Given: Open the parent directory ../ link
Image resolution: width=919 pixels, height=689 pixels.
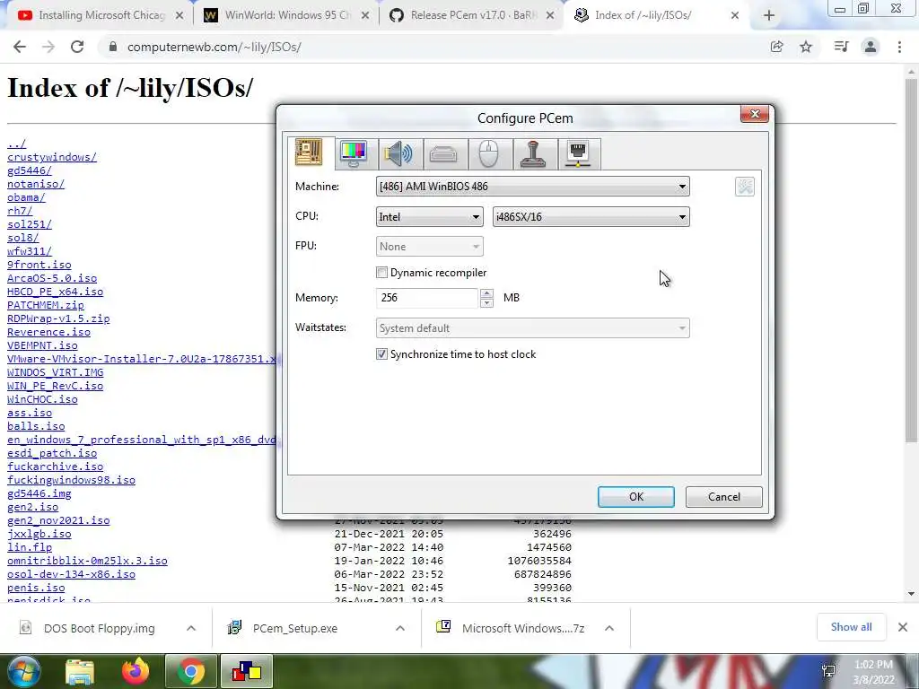Looking at the screenshot, I should pyautogui.click(x=16, y=144).
